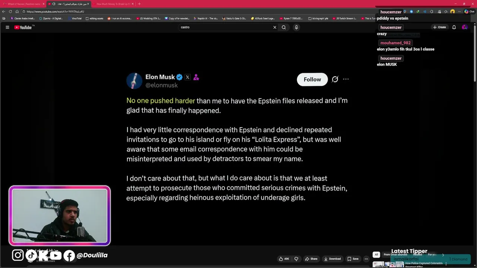Click chat message 'elon MUSK'
The height and width of the screenshot is (268, 477).
coord(387,64)
